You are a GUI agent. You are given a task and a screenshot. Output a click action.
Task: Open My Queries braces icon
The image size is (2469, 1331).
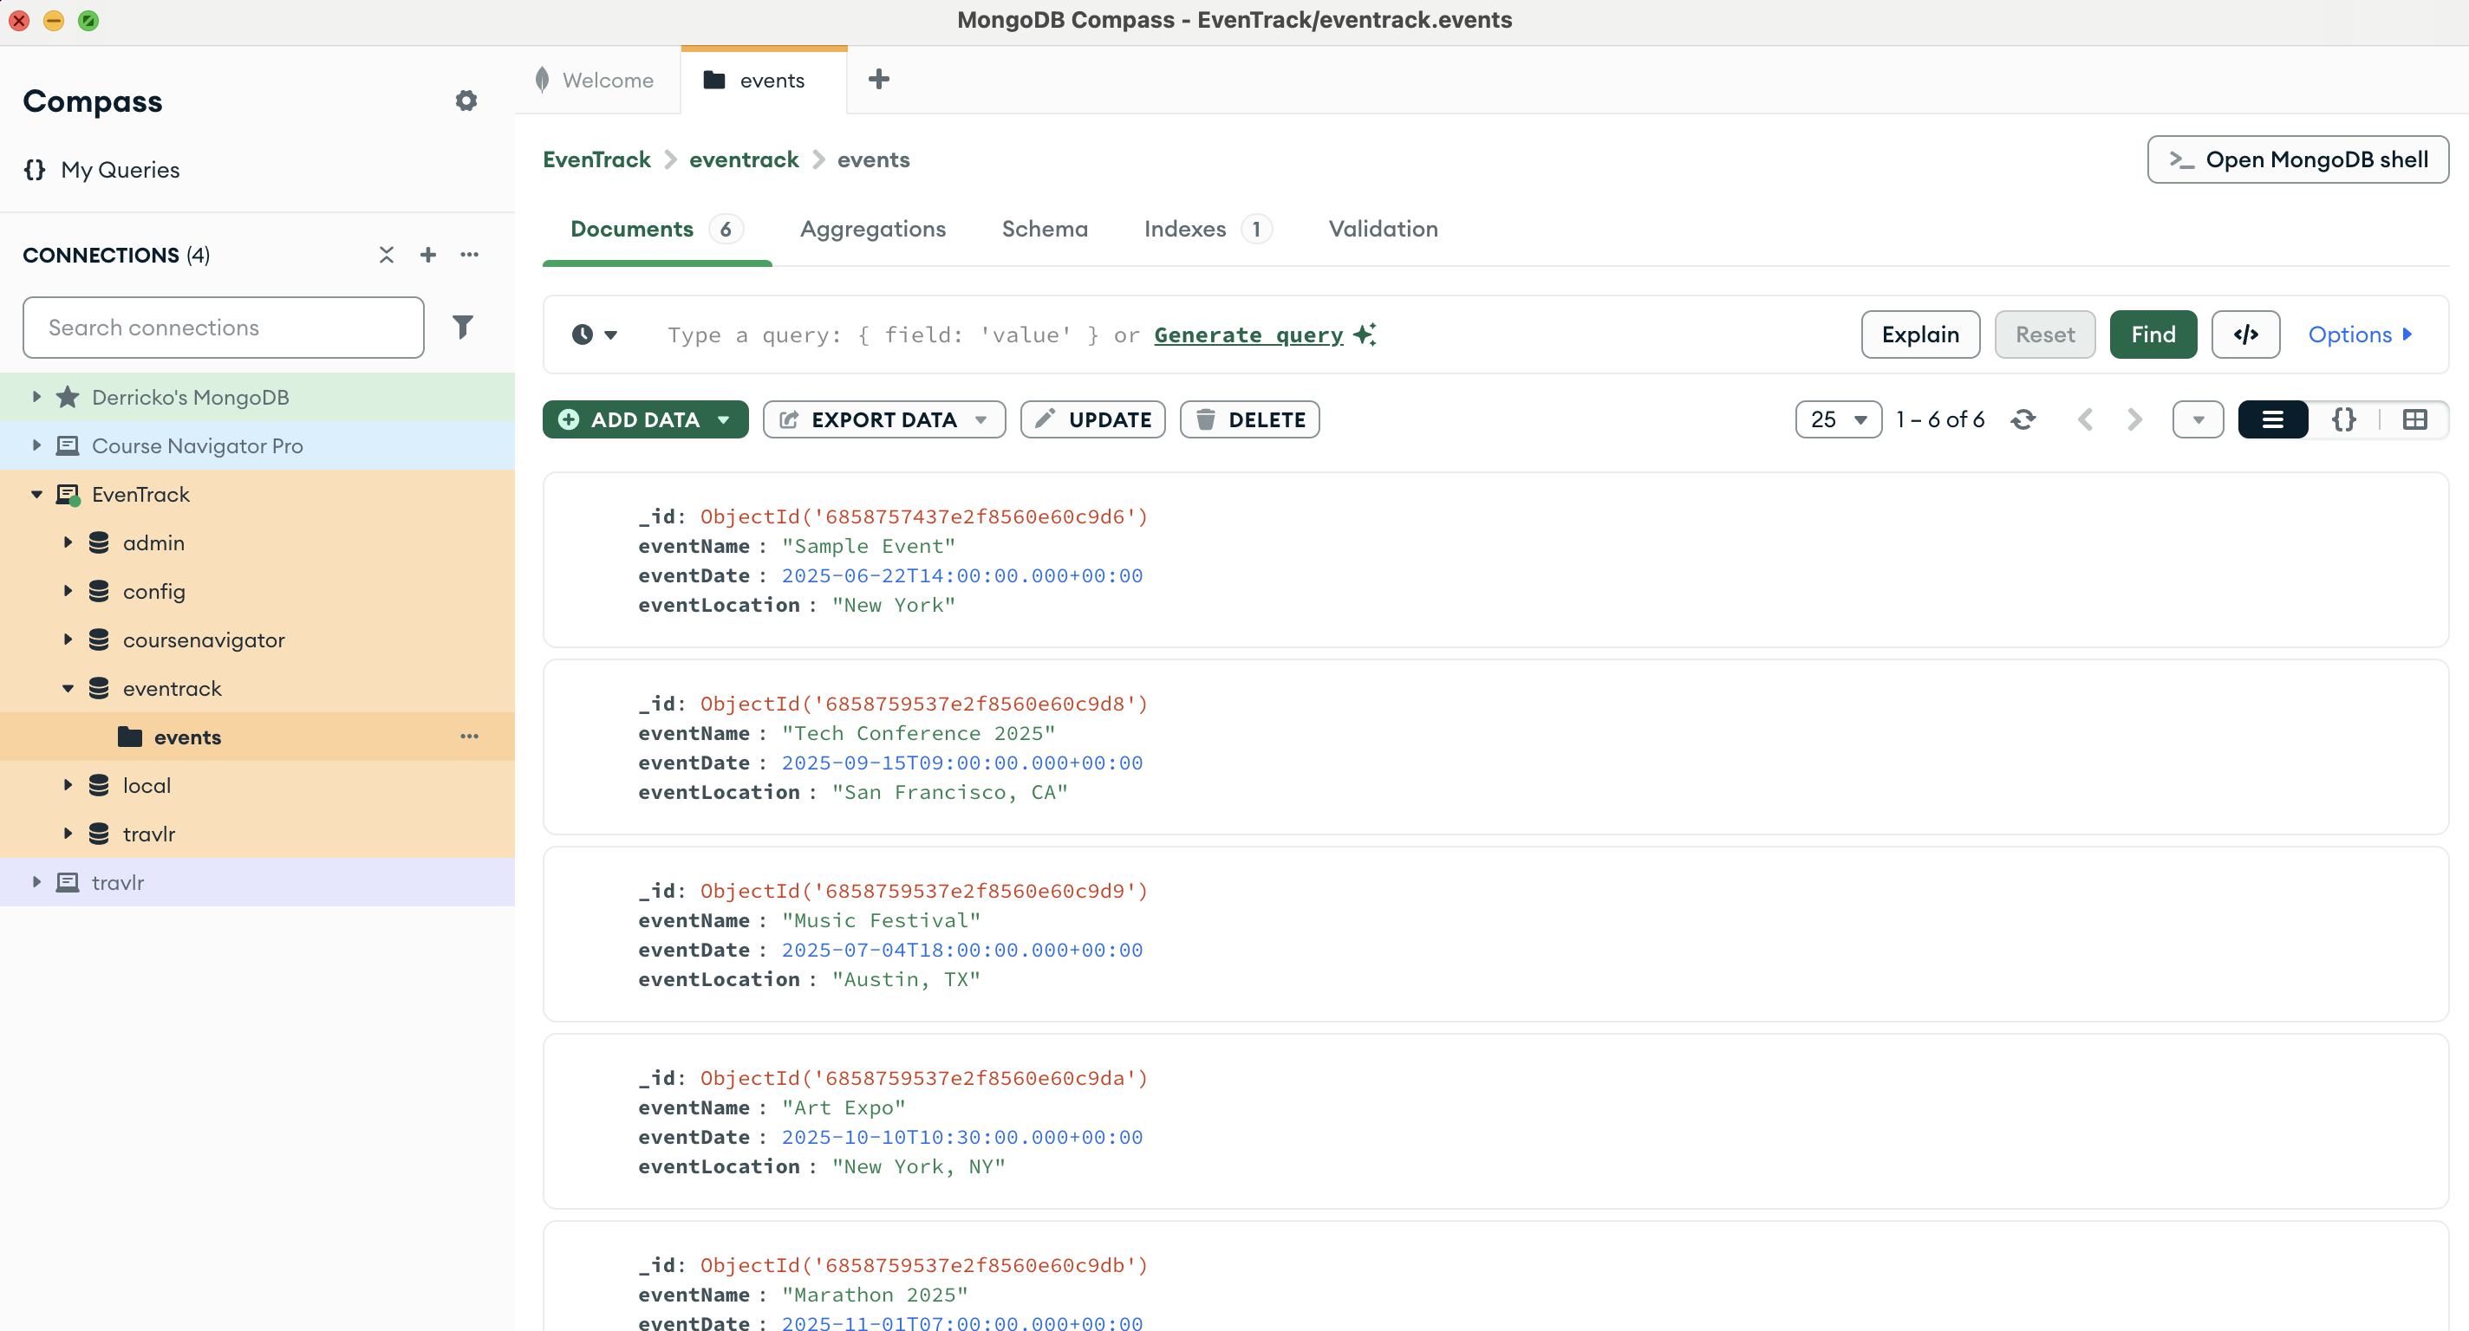(35, 170)
